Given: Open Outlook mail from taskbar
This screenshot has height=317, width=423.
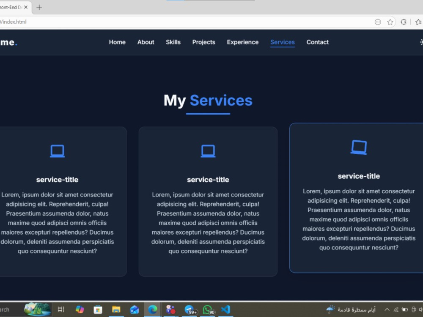Looking at the screenshot, I should tap(135, 309).
